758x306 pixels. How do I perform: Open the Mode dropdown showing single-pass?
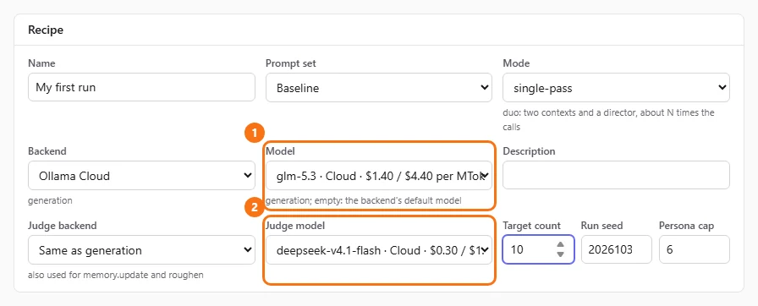616,87
